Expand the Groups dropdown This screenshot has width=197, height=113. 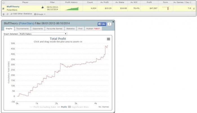click(40, 14)
